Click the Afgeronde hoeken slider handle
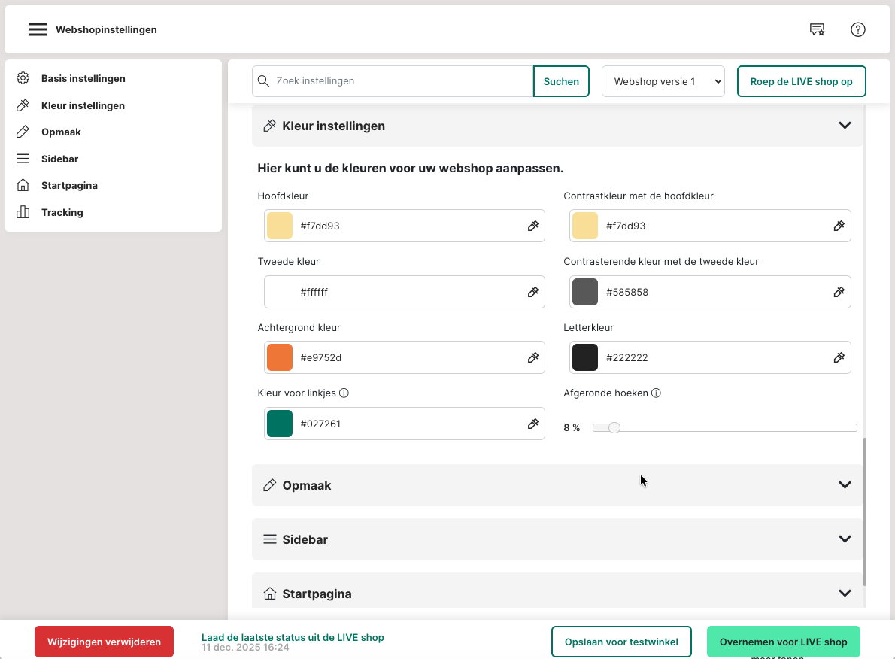The width and height of the screenshot is (895, 659). coord(614,427)
